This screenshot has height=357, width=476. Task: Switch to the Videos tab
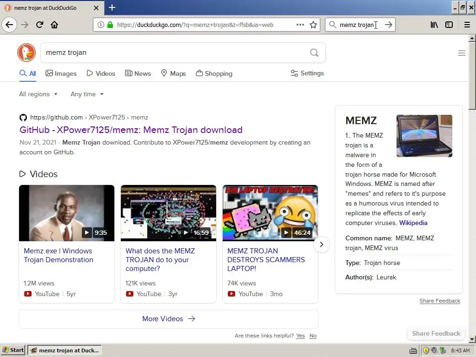[101, 73]
